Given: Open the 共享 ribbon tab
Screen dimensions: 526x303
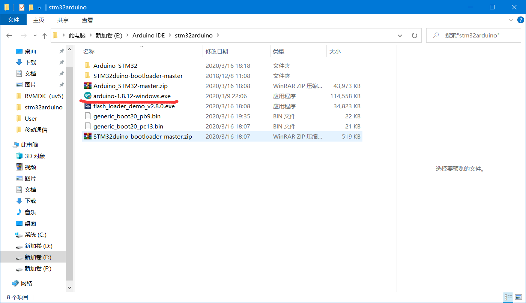Looking at the screenshot, I should coord(63,20).
